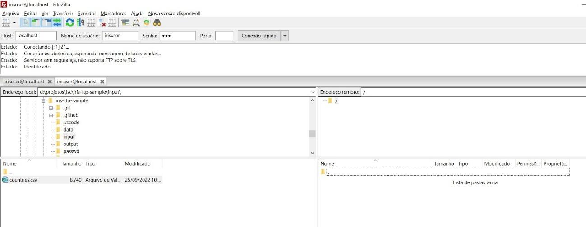Click the Nome de usuário field
Viewport: 586px width, 227px height.
[x=120, y=36]
